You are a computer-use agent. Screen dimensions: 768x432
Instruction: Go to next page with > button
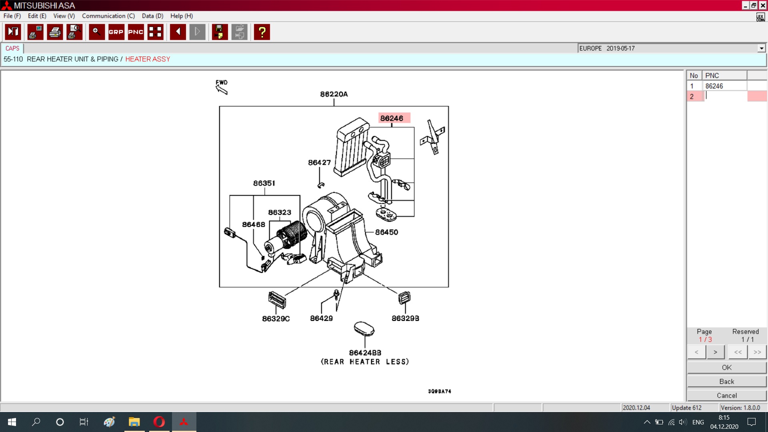[x=715, y=352]
